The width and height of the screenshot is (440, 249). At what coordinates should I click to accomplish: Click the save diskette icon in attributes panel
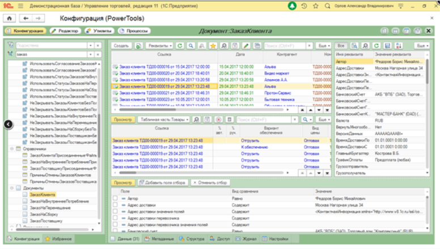(x=387, y=46)
